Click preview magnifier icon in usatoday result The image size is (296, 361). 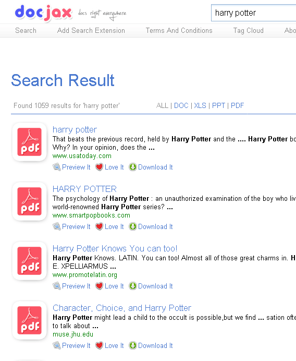tap(57, 167)
